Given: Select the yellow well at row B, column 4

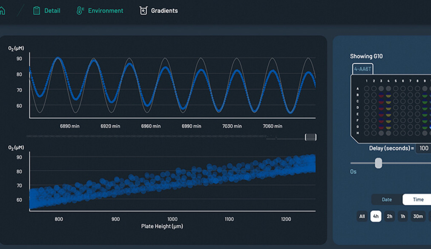Looking at the screenshot, I should 388,95.
